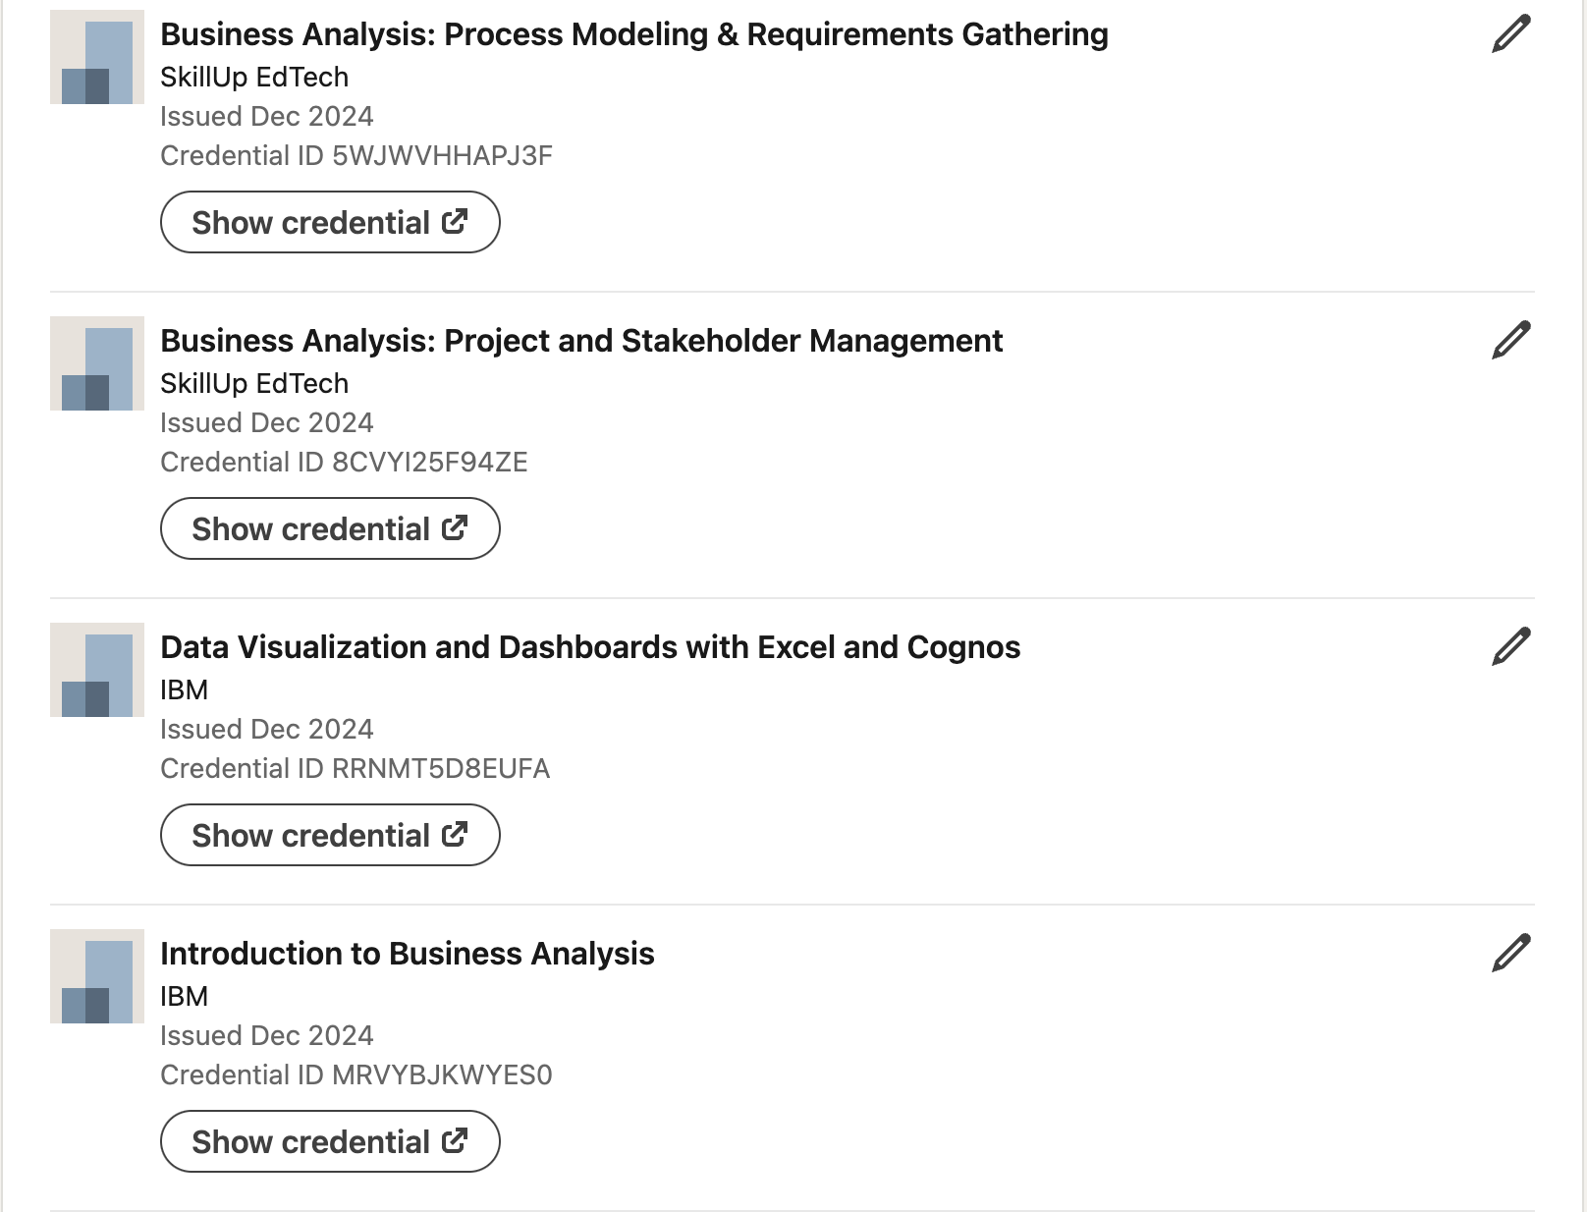1587x1212 pixels.
Task: Edit the Project and Stakeholder Management certification
Action: click(1510, 341)
